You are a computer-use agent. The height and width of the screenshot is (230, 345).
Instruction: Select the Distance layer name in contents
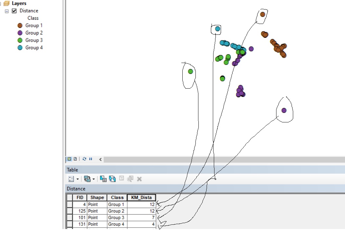[x=29, y=11]
